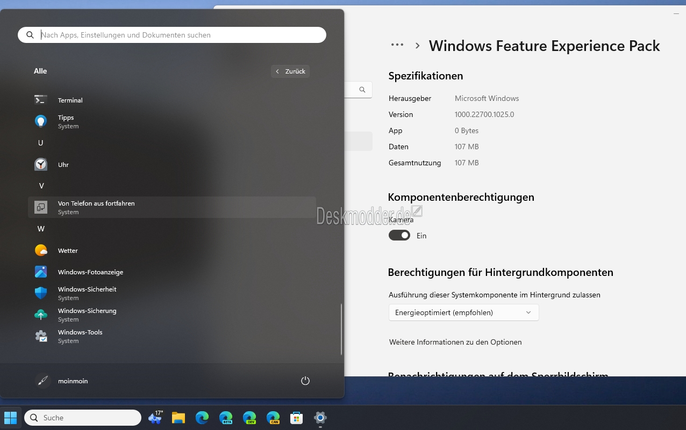The height and width of the screenshot is (430, 686).
Task: Open link Weitere Informationen zu den Optionen
Action: coord(455,342)
